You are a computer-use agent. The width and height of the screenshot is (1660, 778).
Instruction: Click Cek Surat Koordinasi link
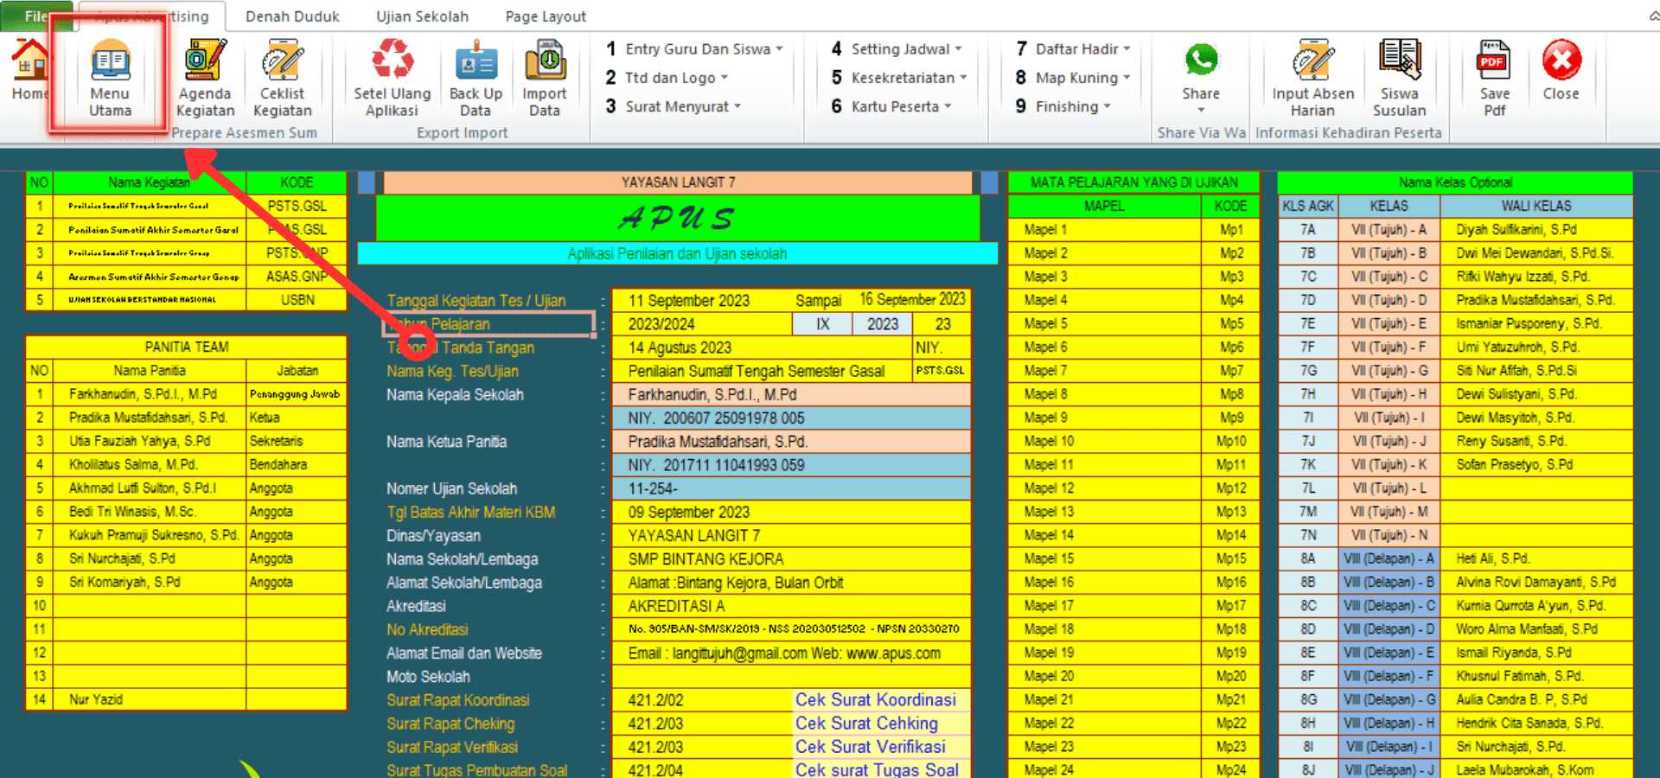[x=875, y=699]
